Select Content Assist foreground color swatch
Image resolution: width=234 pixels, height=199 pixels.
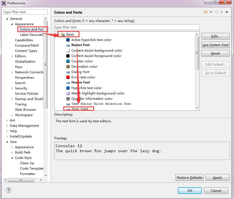pos(68,56)
